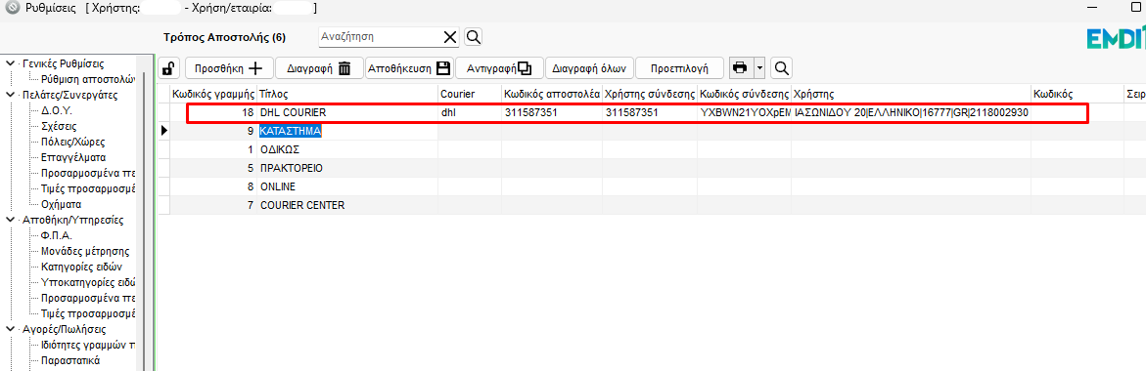Select the ΚΑΤΑΣΤΗΜΑ row
This screenshot has width=1146, height=371.
point(291,131)
